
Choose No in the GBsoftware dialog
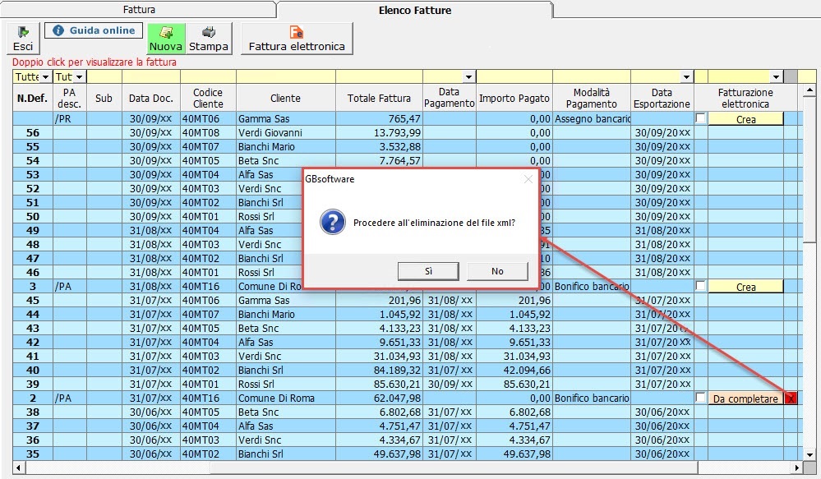tap(497, 271)
